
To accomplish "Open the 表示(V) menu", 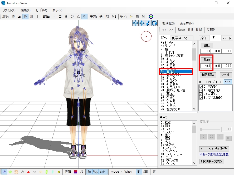I will click(57, 10).
